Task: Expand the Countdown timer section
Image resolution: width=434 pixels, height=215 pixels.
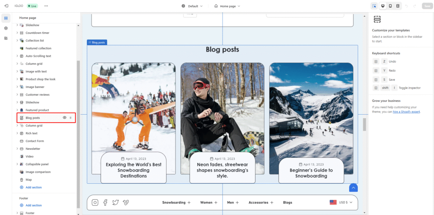Action: click(x=17, y=33)
